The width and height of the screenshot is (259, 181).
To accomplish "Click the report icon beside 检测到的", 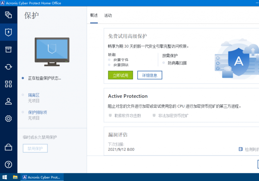I will (241, 149).
